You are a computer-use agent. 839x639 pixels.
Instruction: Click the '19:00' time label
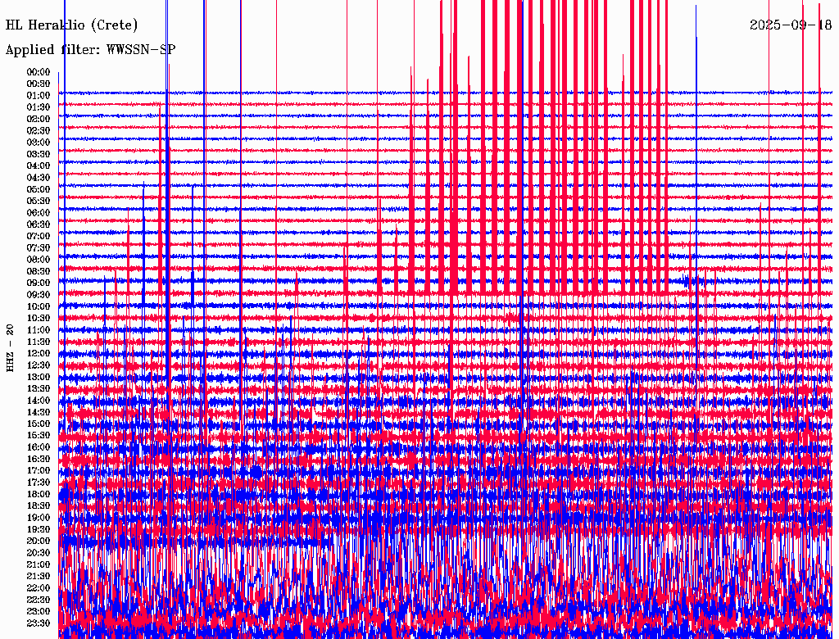pos(39,518)
